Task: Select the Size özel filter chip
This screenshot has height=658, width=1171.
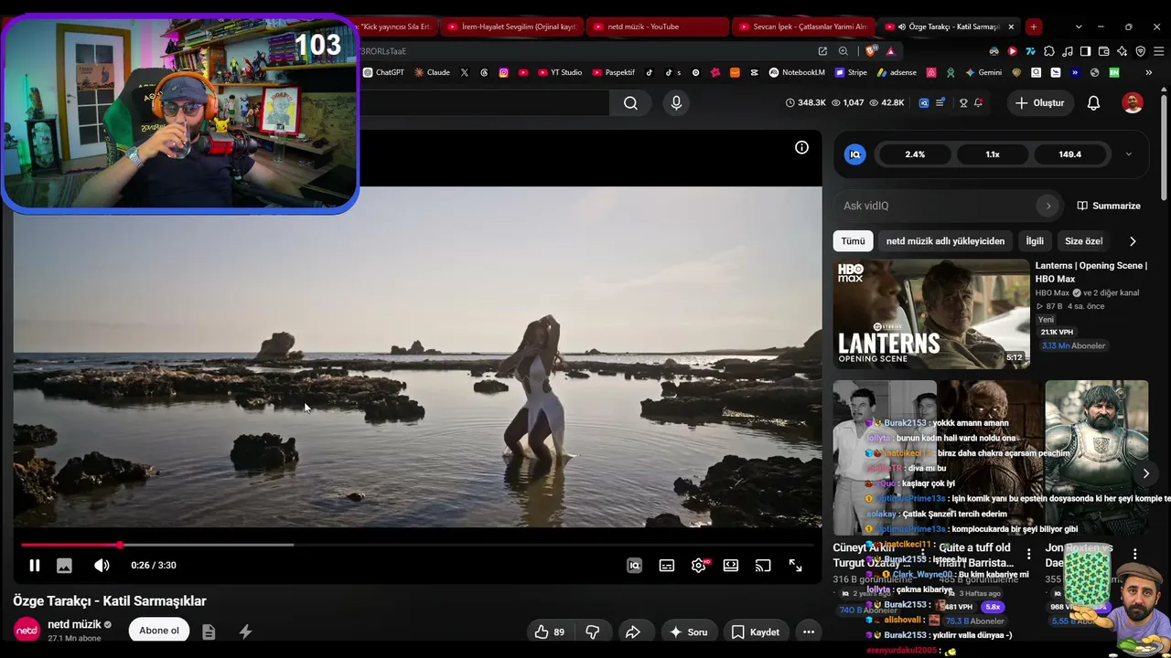Action: (1084, 241)
